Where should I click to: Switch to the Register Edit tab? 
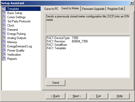pos(115,9)
